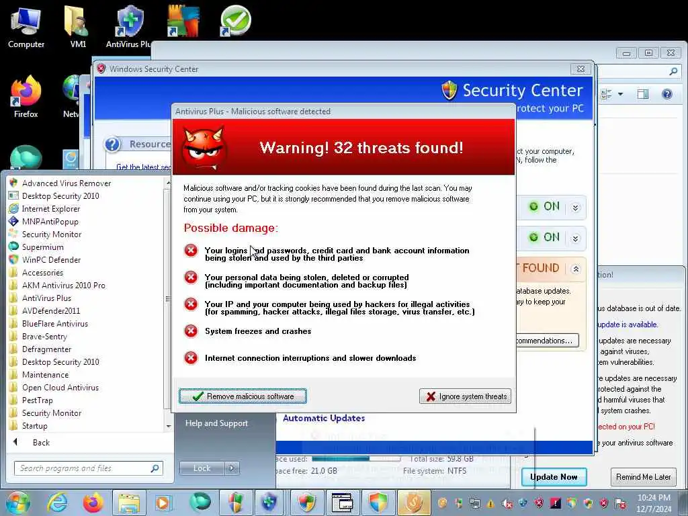Click the window-stack taskbar icon
This screenshot has height=516, width=688.
point(342,503)
